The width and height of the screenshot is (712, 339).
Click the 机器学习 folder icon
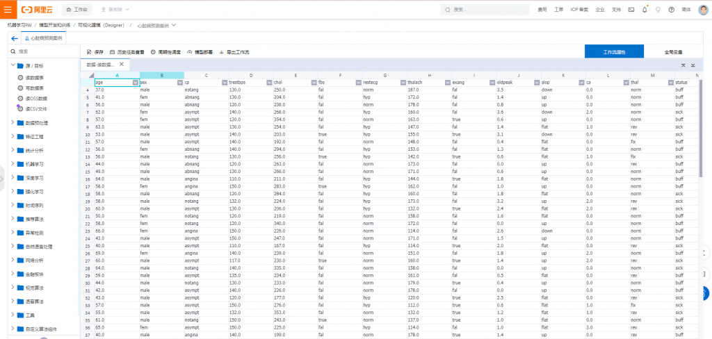[x=20, y=164]
